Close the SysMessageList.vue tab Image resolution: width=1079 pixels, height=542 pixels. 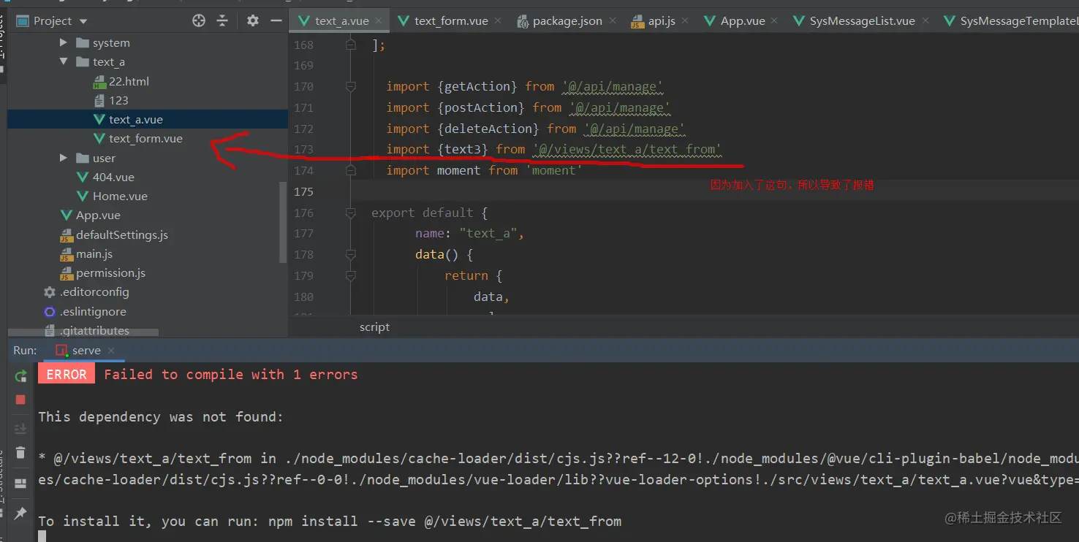coord(925,21)
